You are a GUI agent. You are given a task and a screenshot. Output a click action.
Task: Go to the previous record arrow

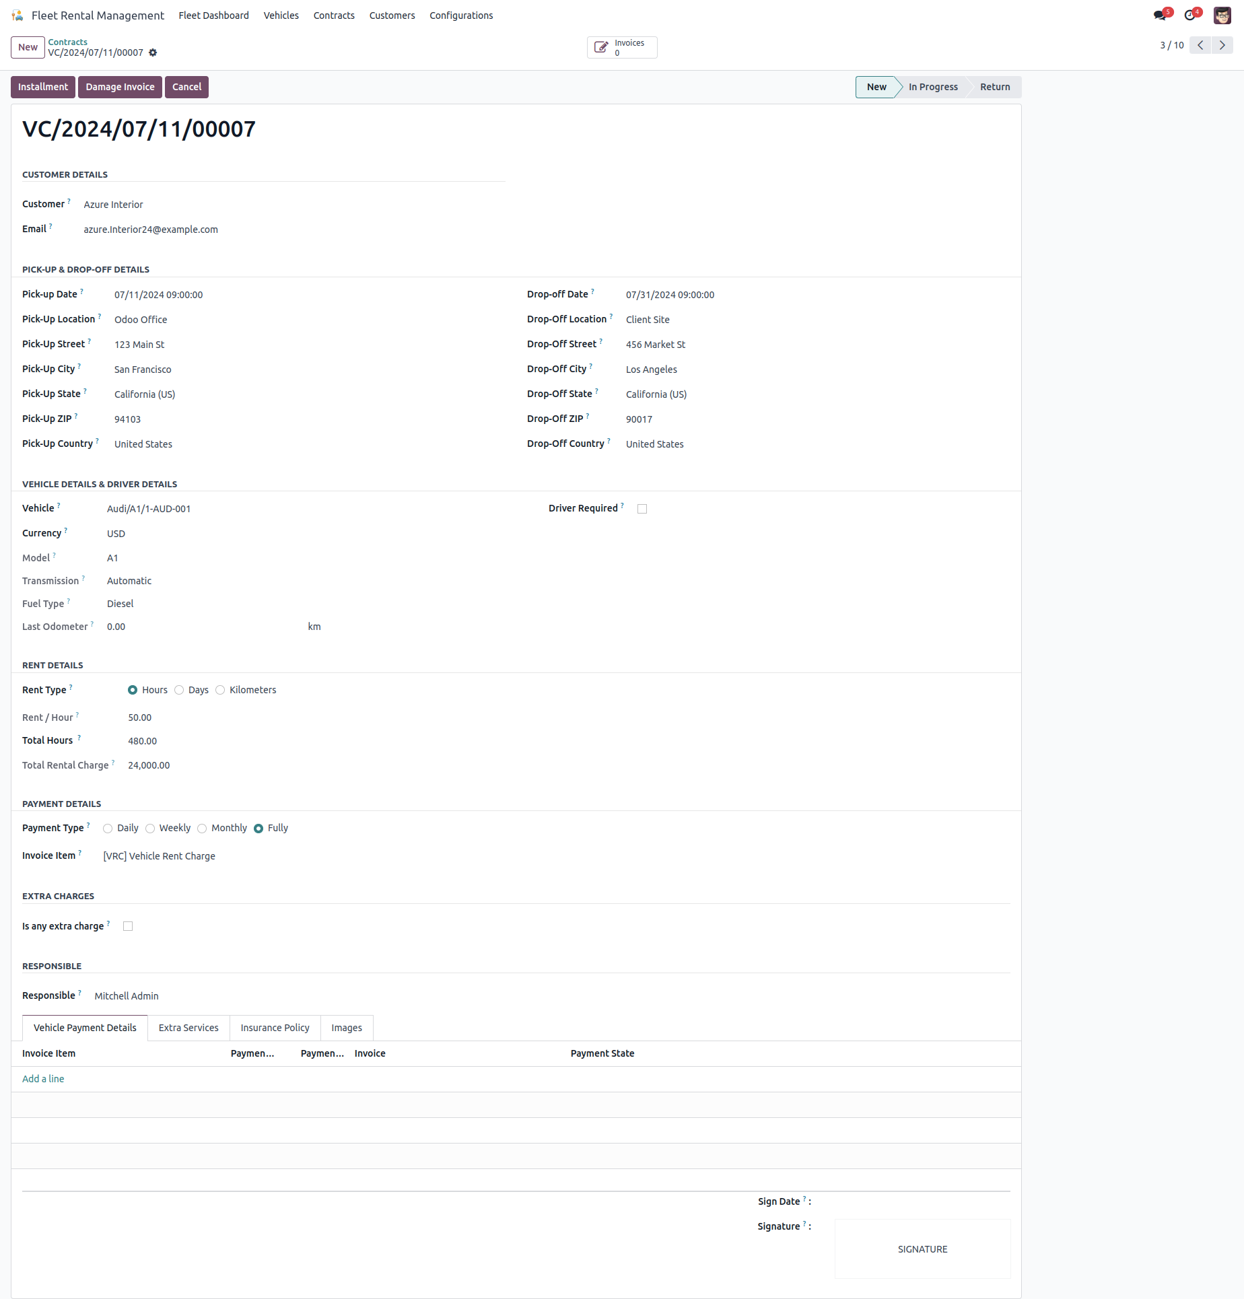point(1200,45)
